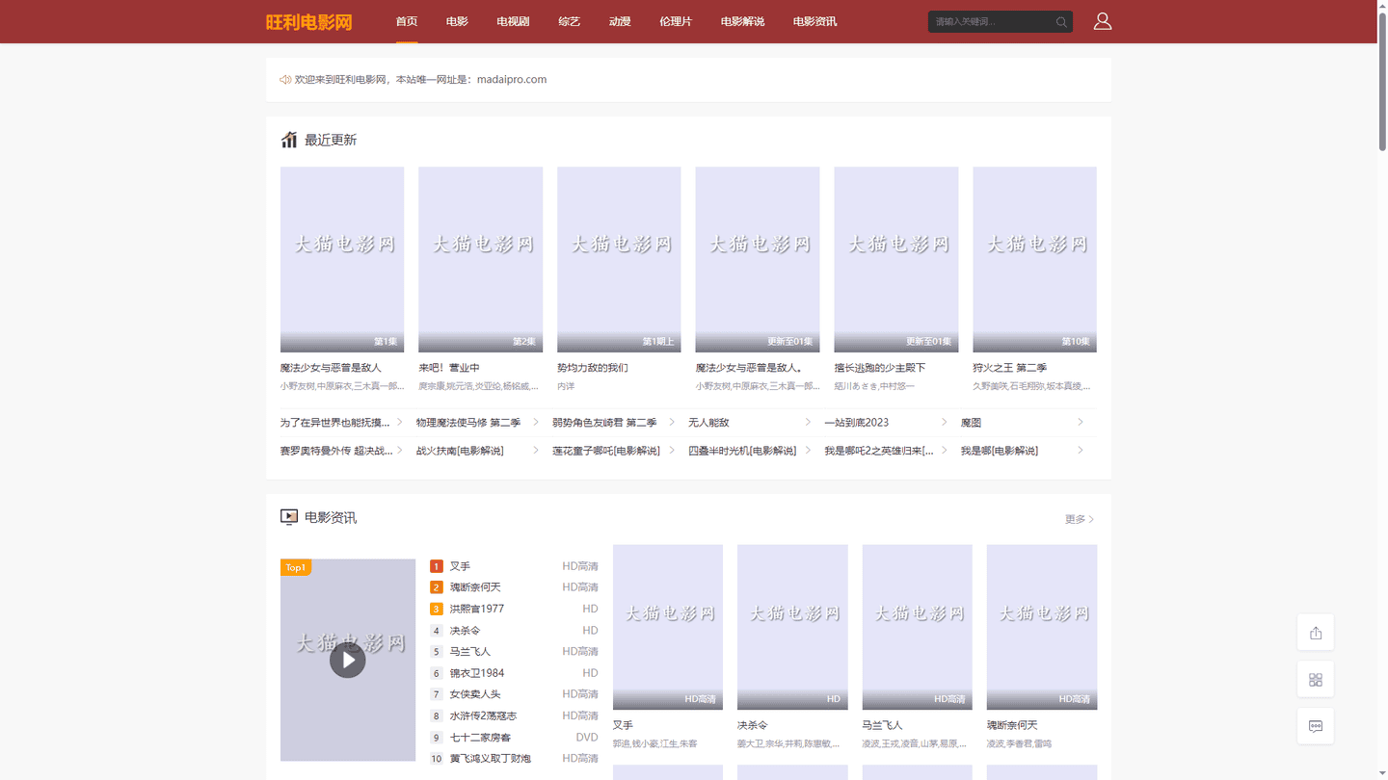Click 狩火之王 第二季 title link
This screenshot has height=780, width=1388.
click(x=1010, y=368)
